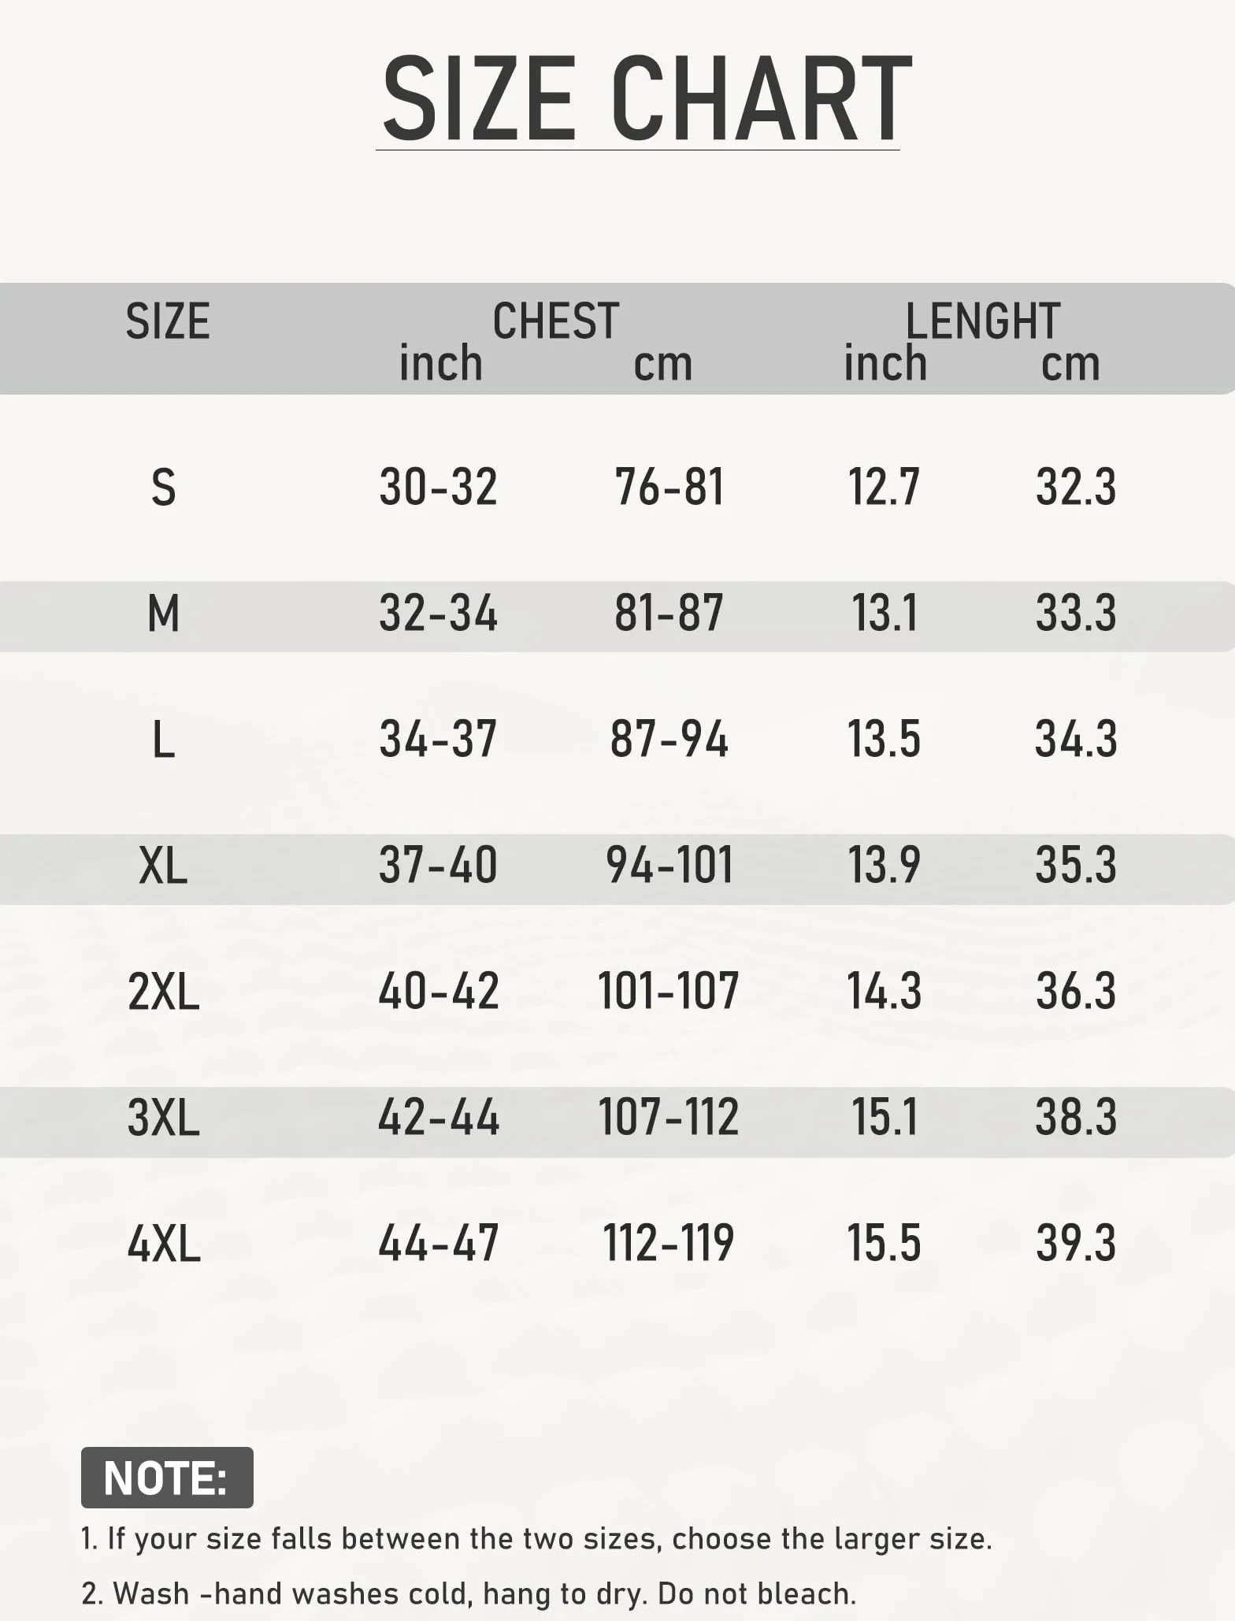Select the 3XL size row label

tap(163, 1118)
